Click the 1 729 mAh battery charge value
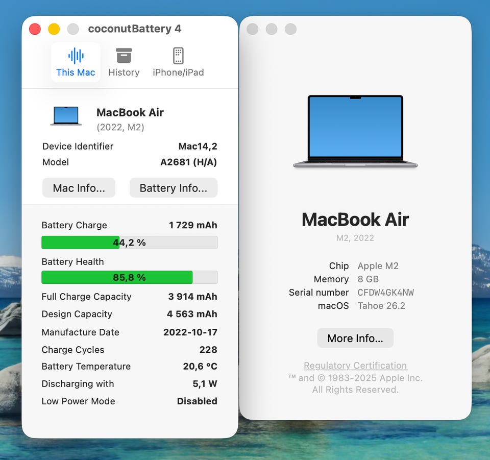The image size is (490, 460). (x=193, y=225)
